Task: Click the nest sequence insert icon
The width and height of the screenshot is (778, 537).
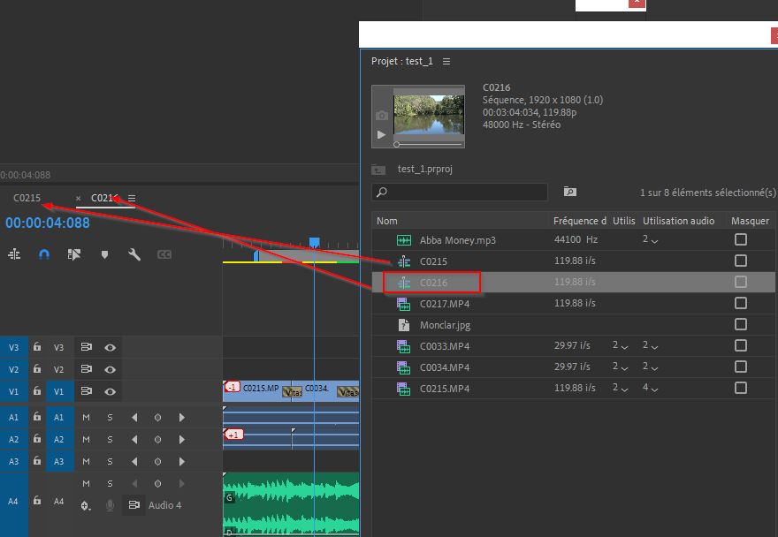Action: 14,254
